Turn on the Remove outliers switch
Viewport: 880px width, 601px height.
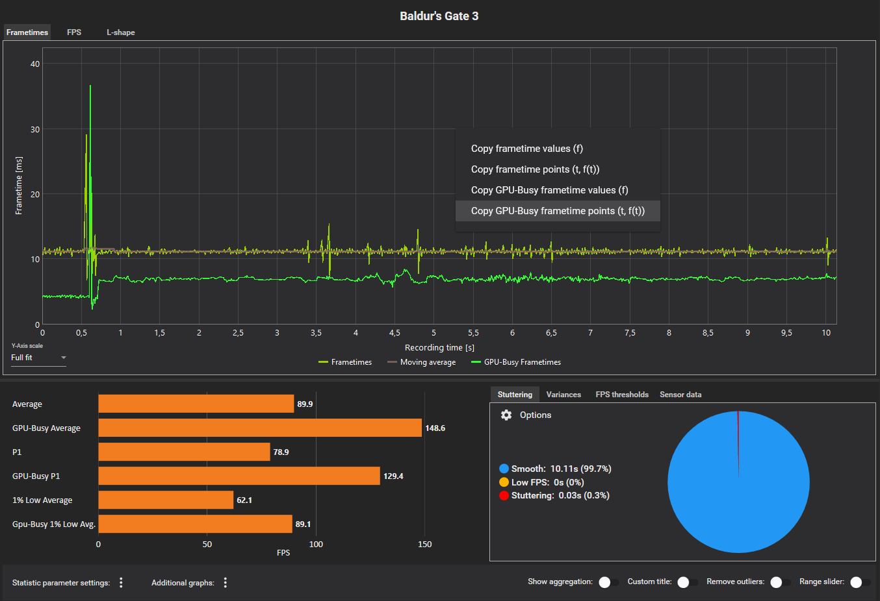[x=780, y=582]
